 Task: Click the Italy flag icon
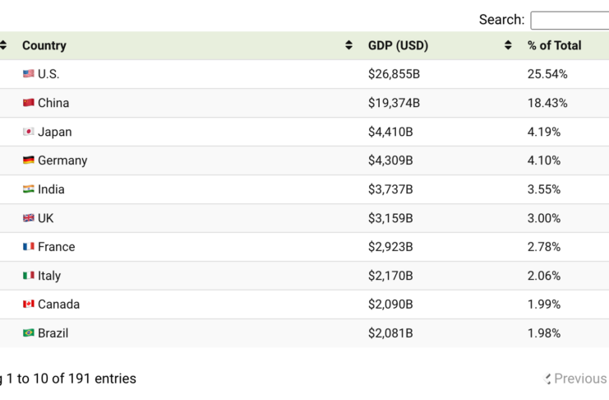pos(29,276)
